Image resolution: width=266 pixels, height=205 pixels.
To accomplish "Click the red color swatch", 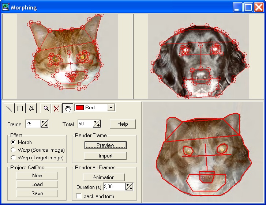I will pos(79,107).
